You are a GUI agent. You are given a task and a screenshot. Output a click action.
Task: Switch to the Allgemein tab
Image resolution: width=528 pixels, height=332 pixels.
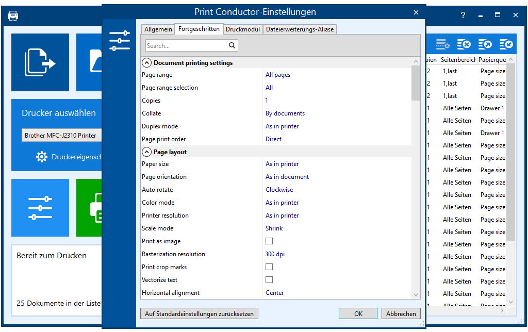(158, 29)
